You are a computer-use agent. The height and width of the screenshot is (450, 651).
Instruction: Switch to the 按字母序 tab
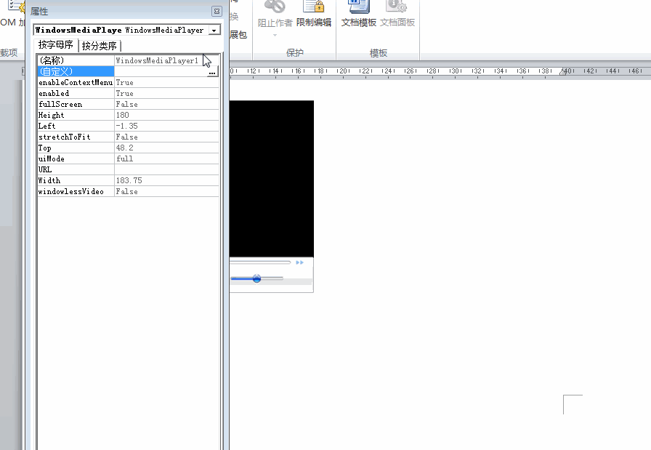pos(56,45)
